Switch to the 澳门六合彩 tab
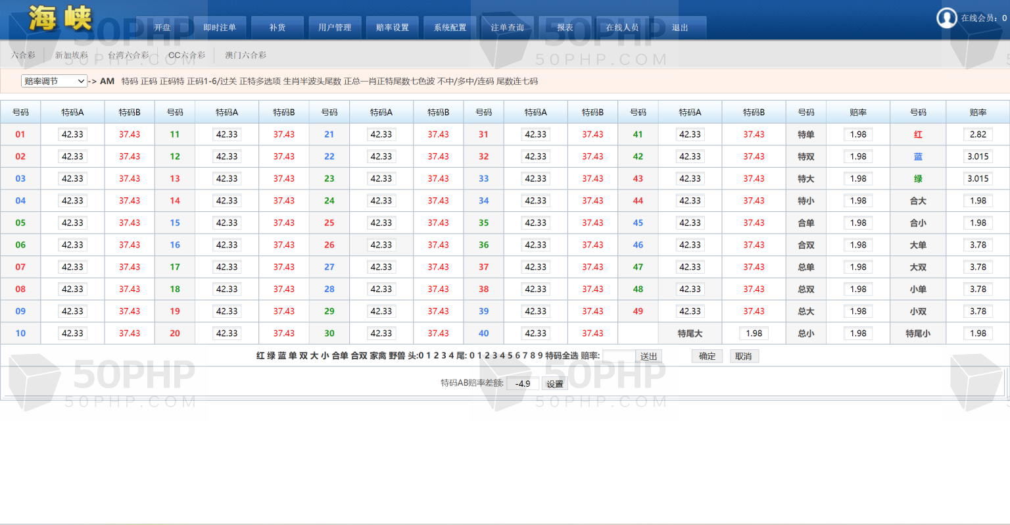 click(x=245, y=55)
